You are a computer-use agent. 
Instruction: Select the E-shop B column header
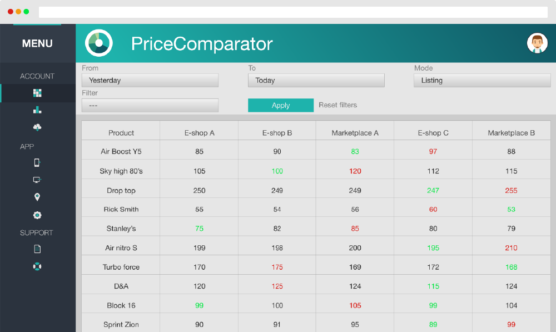[276, 132]
